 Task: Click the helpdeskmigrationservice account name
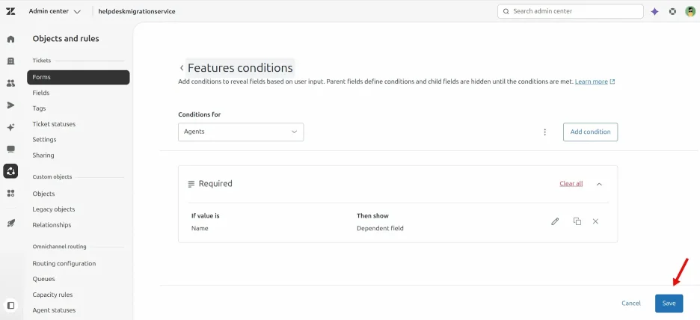point(137,12)
